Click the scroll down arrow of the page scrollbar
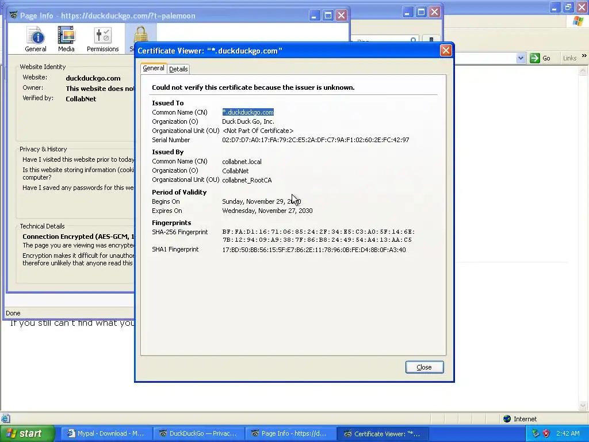This screenshot has width=589, height=442. 583,405
